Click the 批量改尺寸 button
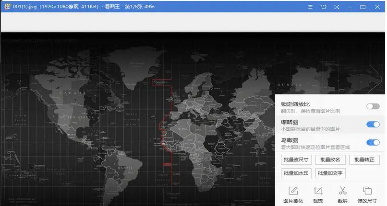The height and width of the screenshot is (206, 387). [x=296, y=160]
